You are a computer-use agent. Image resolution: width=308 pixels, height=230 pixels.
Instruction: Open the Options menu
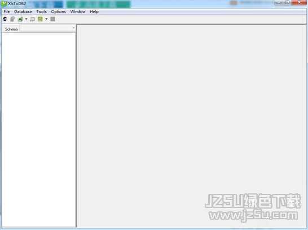pyautogui.click(x=58, y=12)
